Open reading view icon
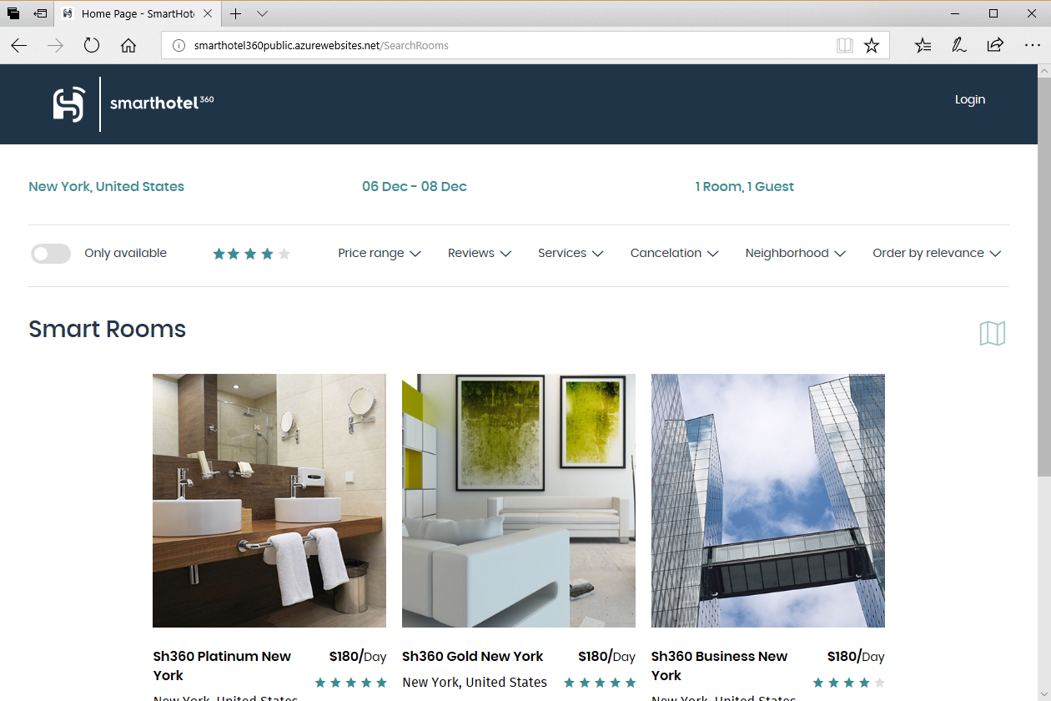The height and width of the screenshot is (701, 1051). click(x=845, y=46)
